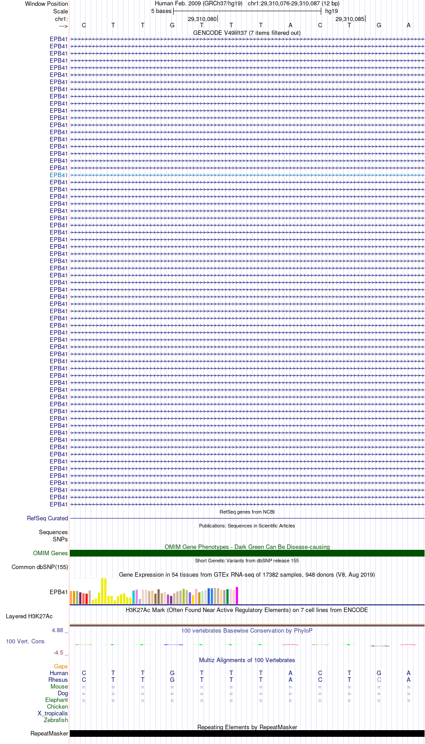The width and height of the screenshot is (425, 744).
Task: Select the SNPs track label
Action: (x=60, y=539)
